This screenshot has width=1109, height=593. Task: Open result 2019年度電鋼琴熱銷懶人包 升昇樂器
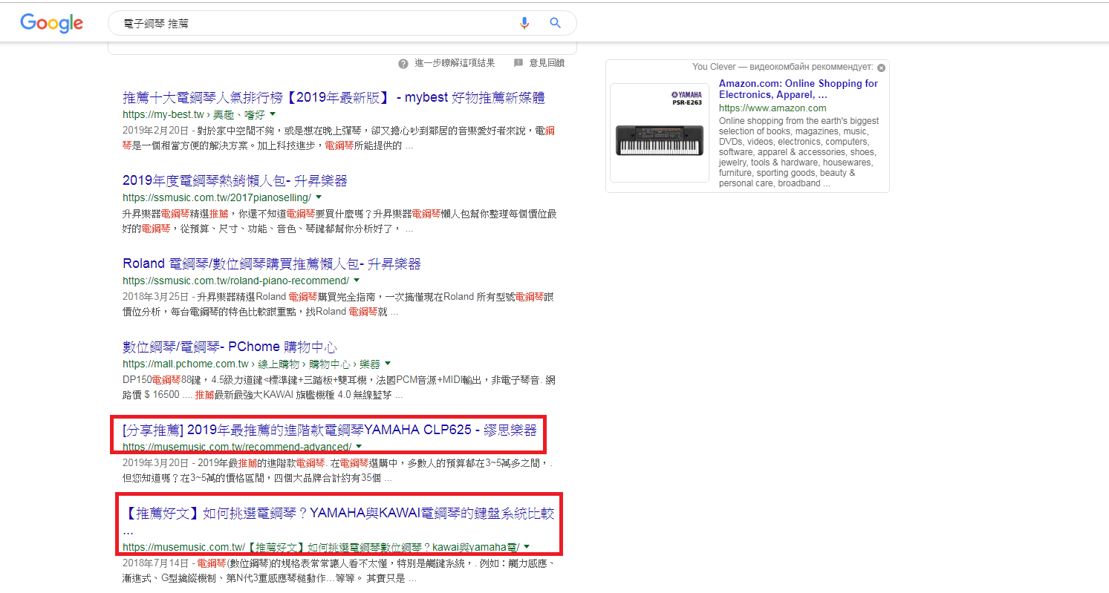coord(235,181)
